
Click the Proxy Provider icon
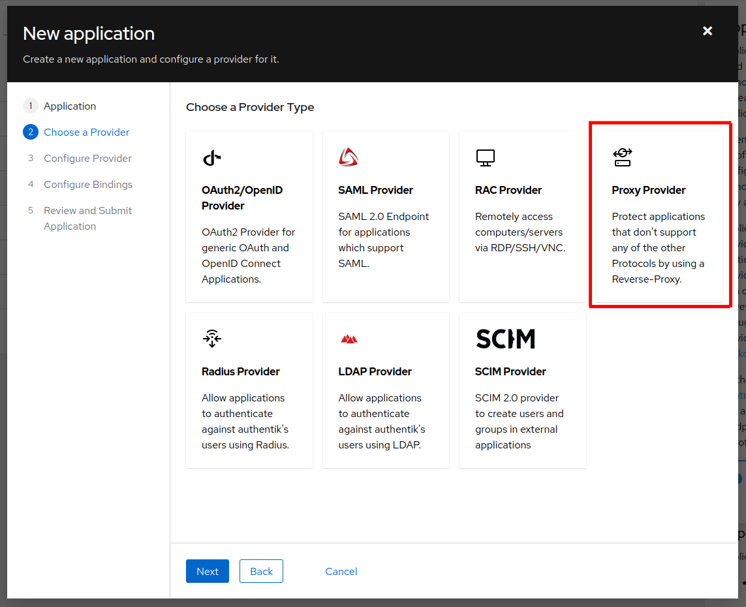[x=622, y=157]
